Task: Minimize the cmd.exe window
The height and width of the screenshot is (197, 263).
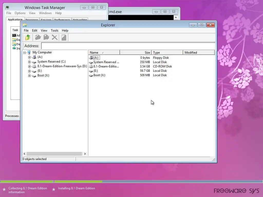Action: point(156,12)
